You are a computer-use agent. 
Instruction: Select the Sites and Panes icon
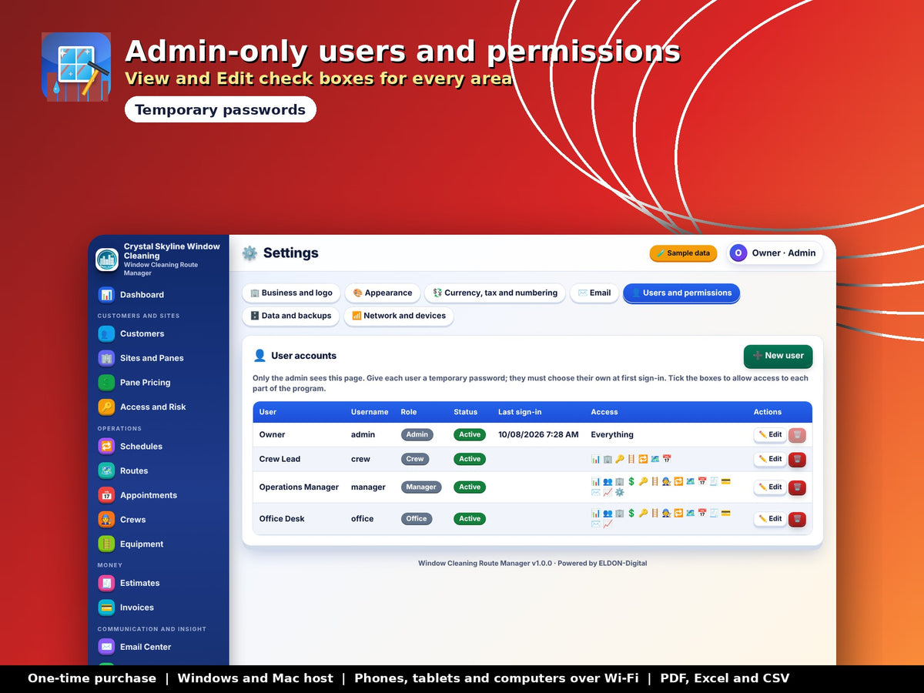[x=106, y=358]
